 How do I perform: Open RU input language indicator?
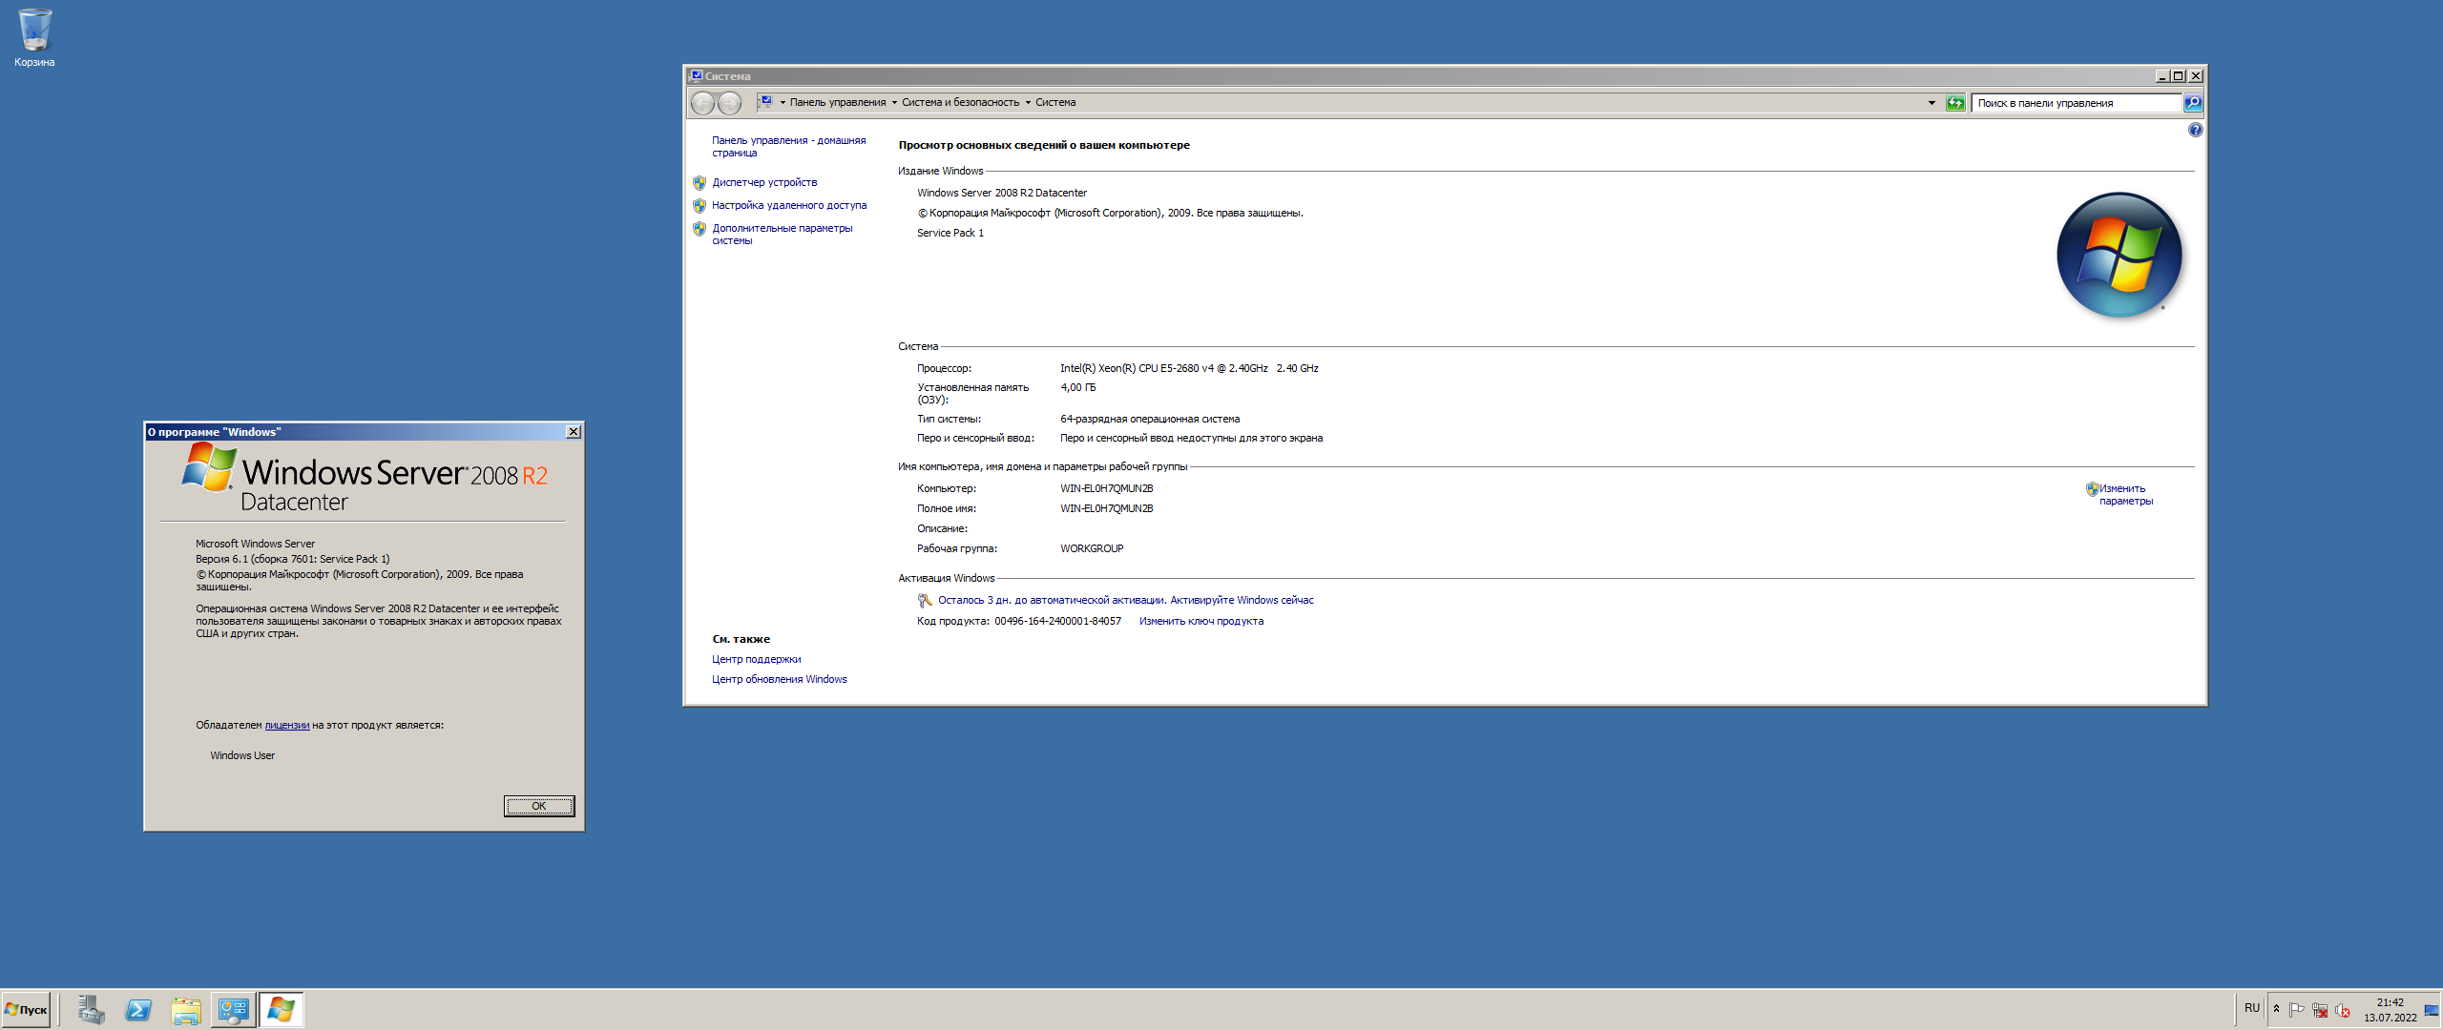(x=2252, y=1008)
